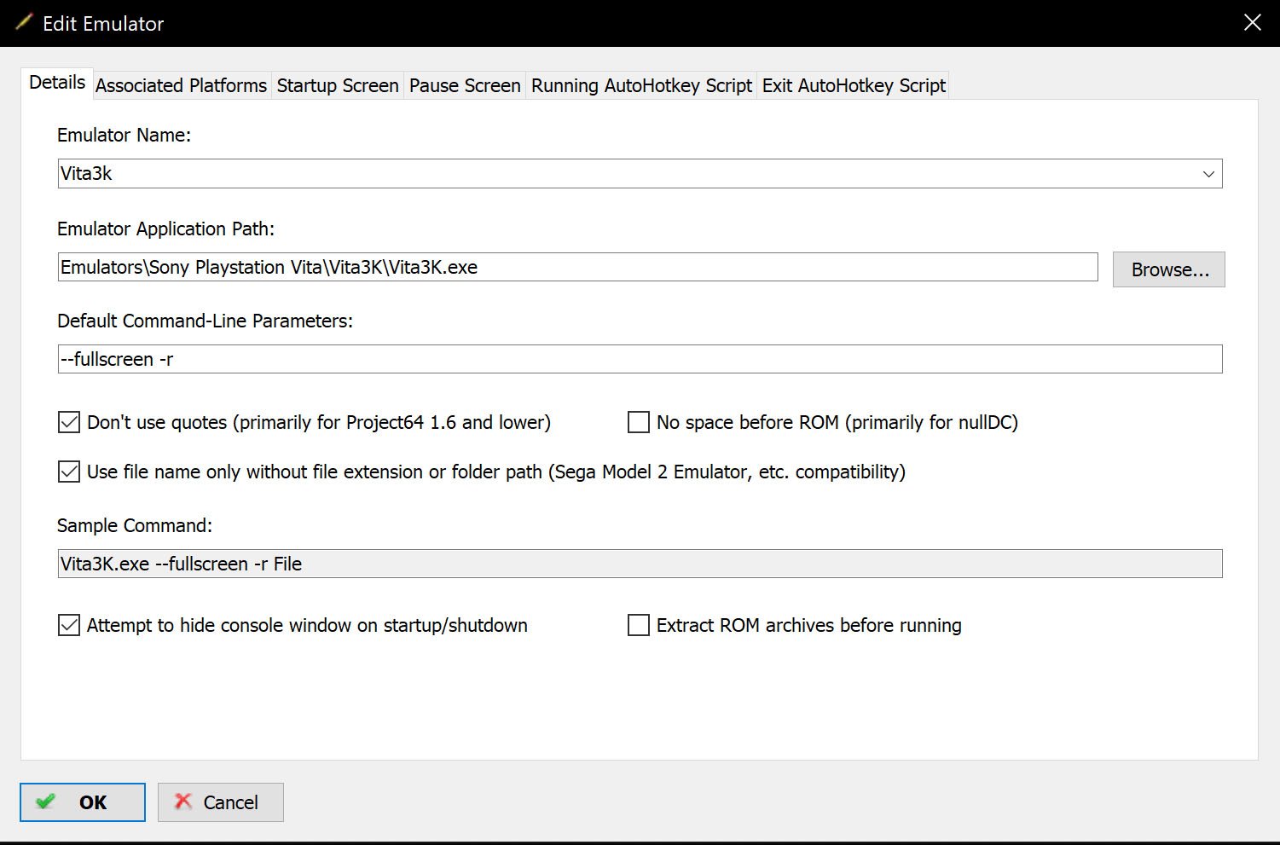1280x845 pixels.
Task: Close the Edit Emulator dialog
Action: (x=1252, y=23)
